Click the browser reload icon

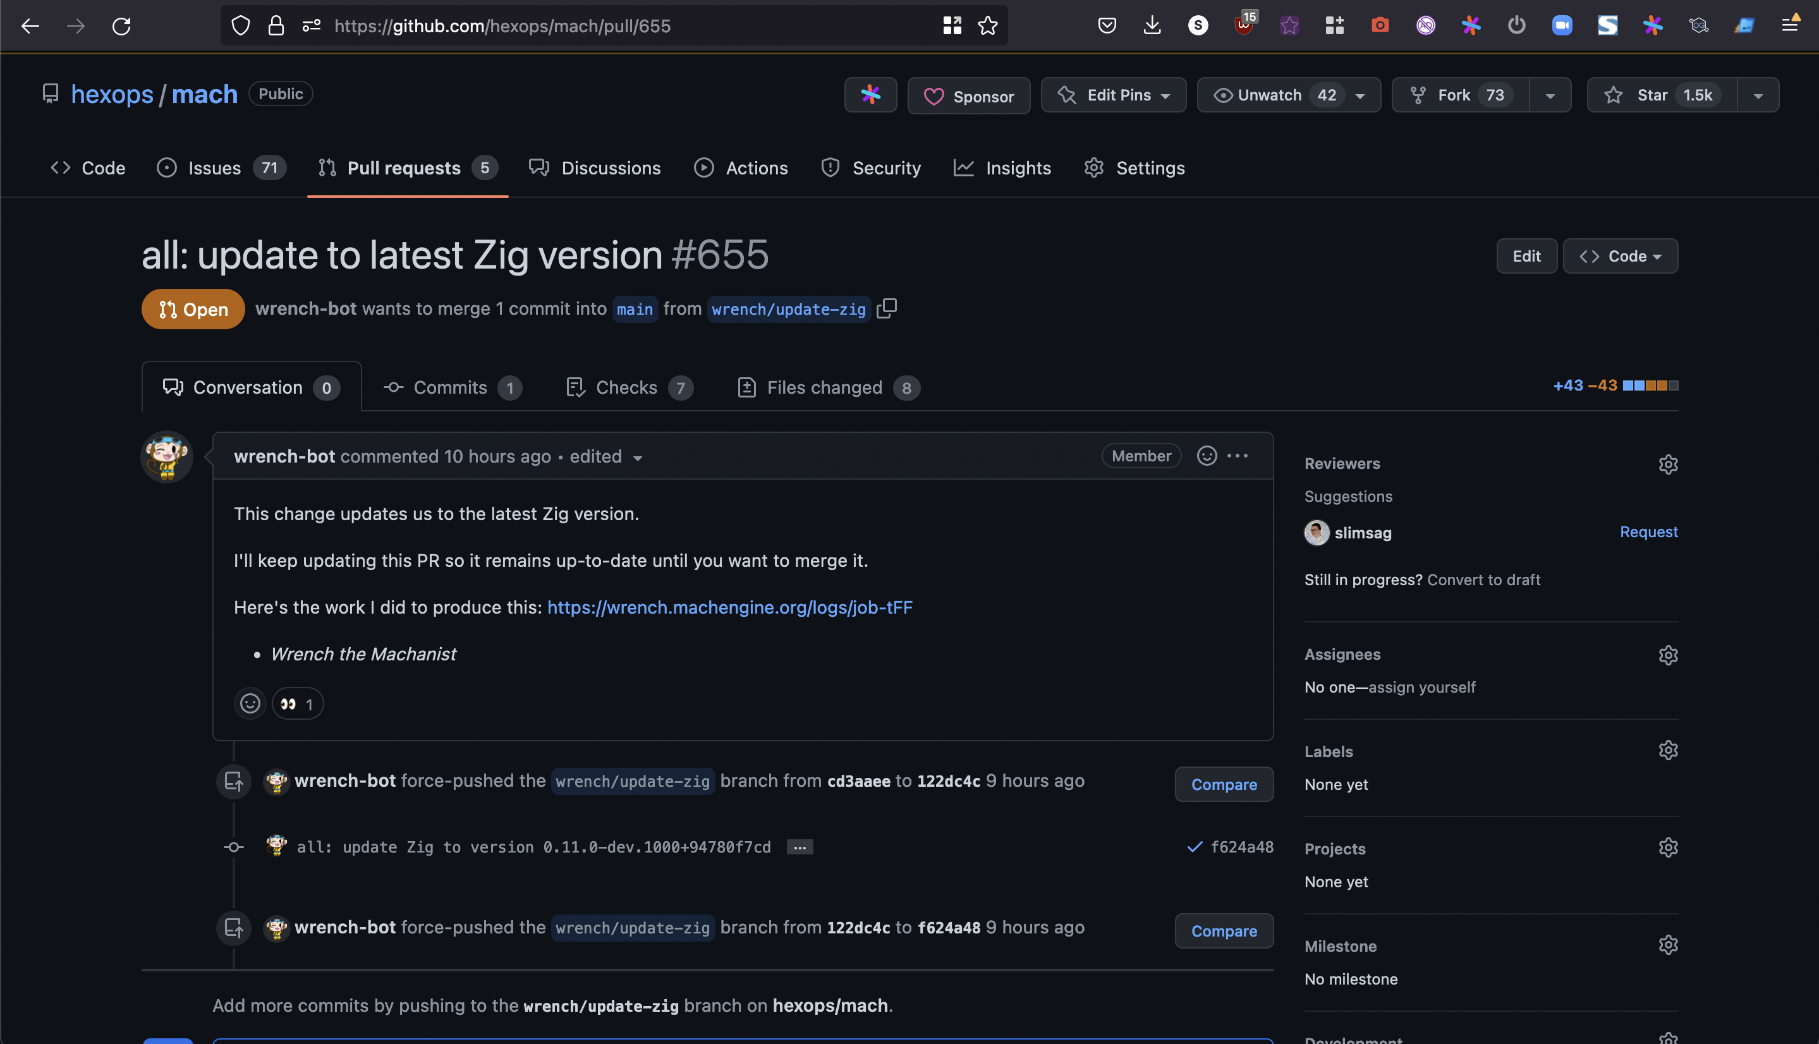click(x=121, y=26)
